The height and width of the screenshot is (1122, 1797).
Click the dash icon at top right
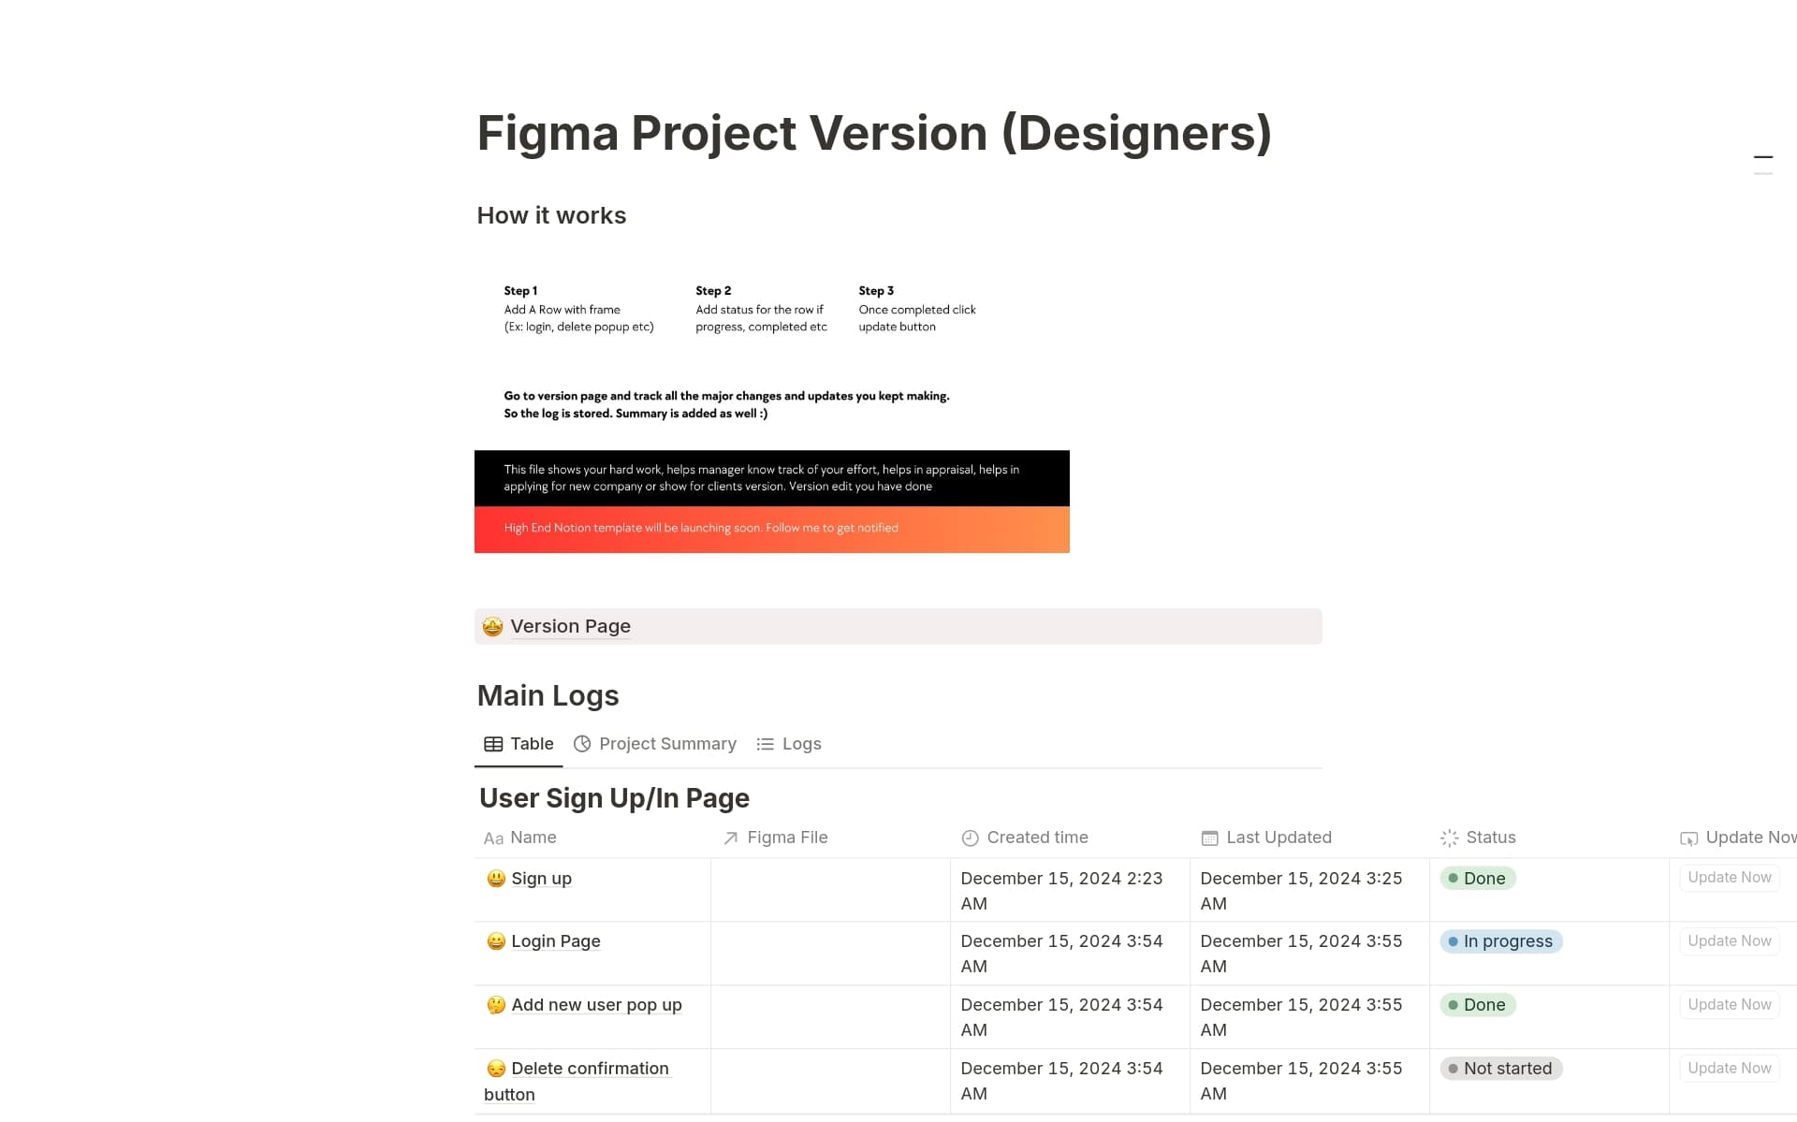click(x=1764, y=157)
